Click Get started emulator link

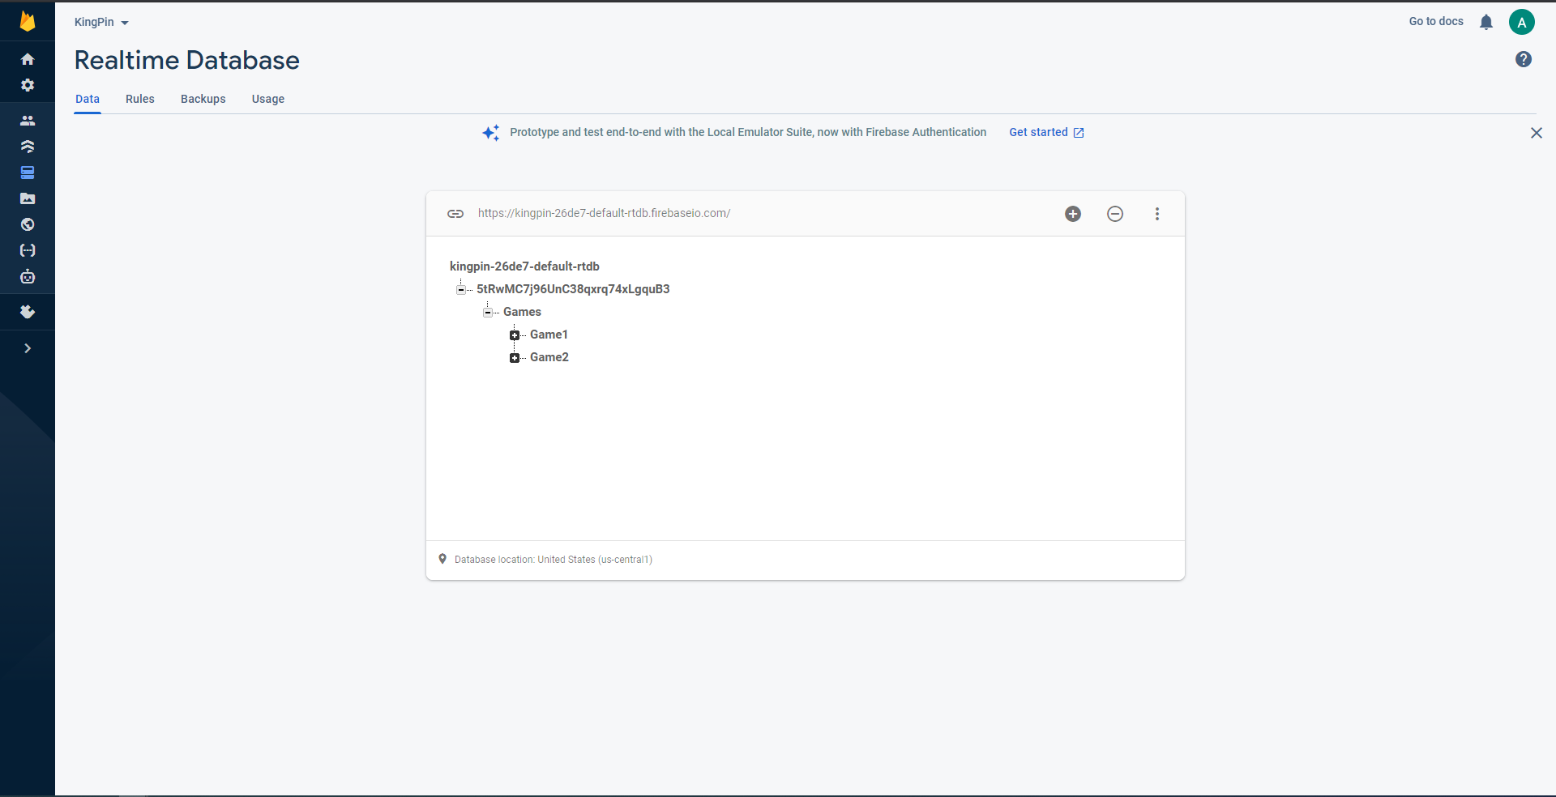click(x=1046, y=132)
